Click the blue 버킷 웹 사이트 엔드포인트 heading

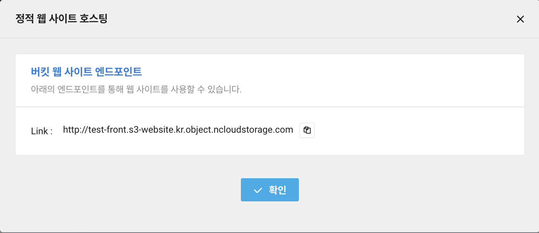(x=87, y=72)
